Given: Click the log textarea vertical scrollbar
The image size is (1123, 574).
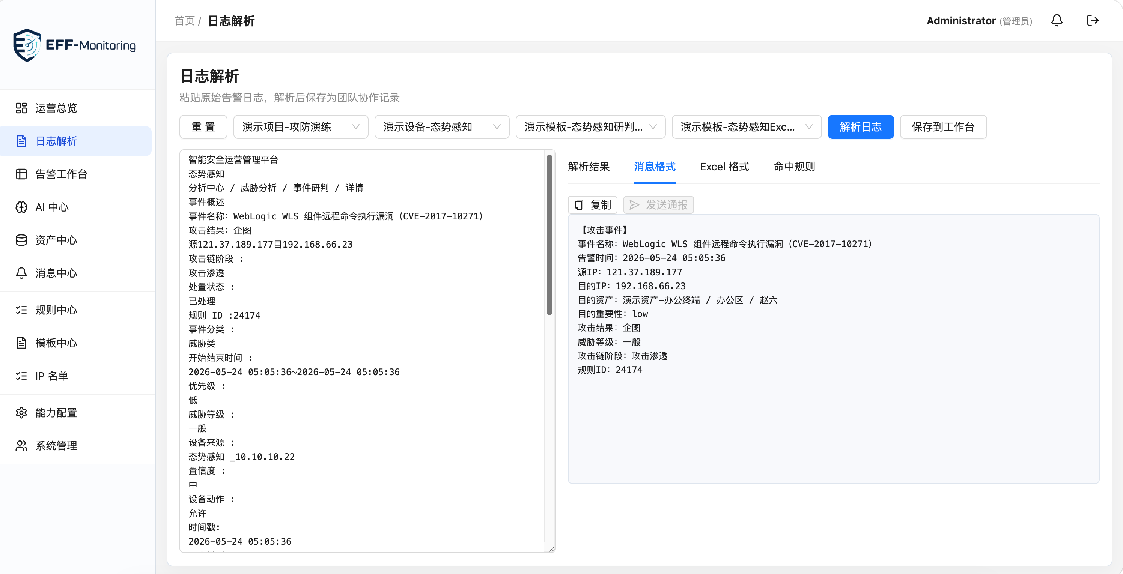Looking at the screenshot, I should (x=549, y=235).
